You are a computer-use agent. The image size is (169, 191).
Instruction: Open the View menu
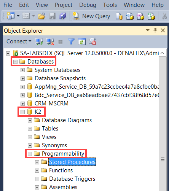click(42, 5)
